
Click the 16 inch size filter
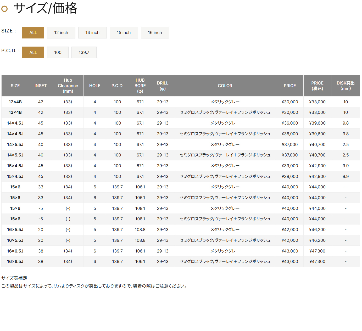click(x=155, y=33)
